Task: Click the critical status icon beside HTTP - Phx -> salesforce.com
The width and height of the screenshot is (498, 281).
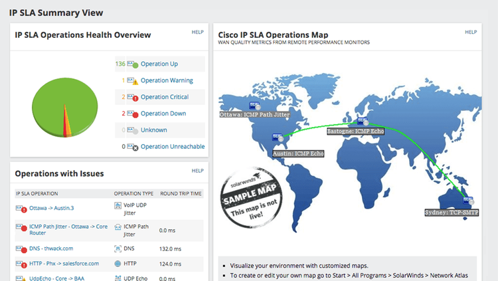Action: (x=21, y=264)
